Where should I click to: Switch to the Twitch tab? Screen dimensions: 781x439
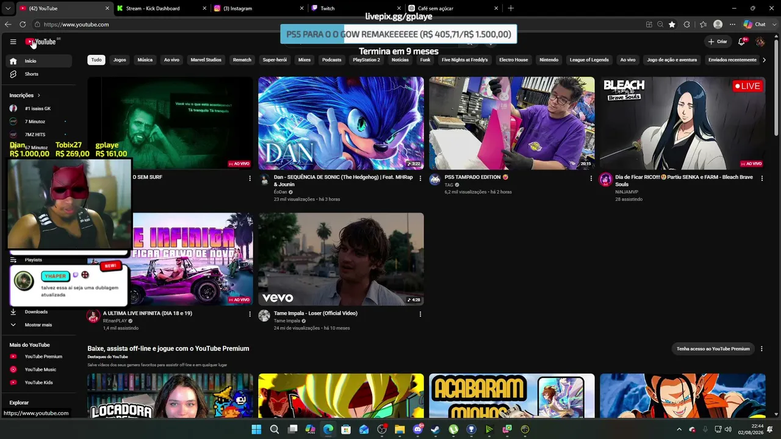(355, 9)
